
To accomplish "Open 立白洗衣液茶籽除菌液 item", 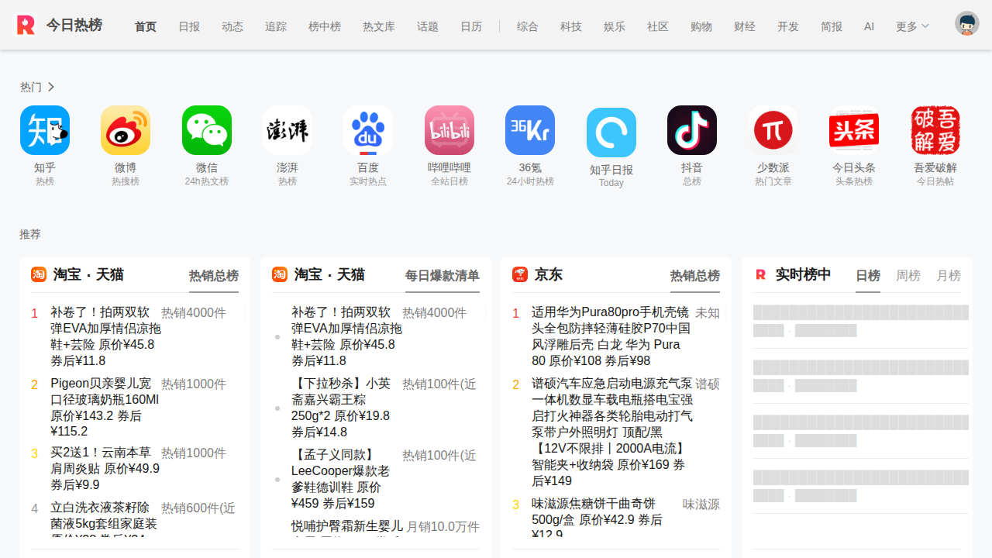I will pos(105,519).
